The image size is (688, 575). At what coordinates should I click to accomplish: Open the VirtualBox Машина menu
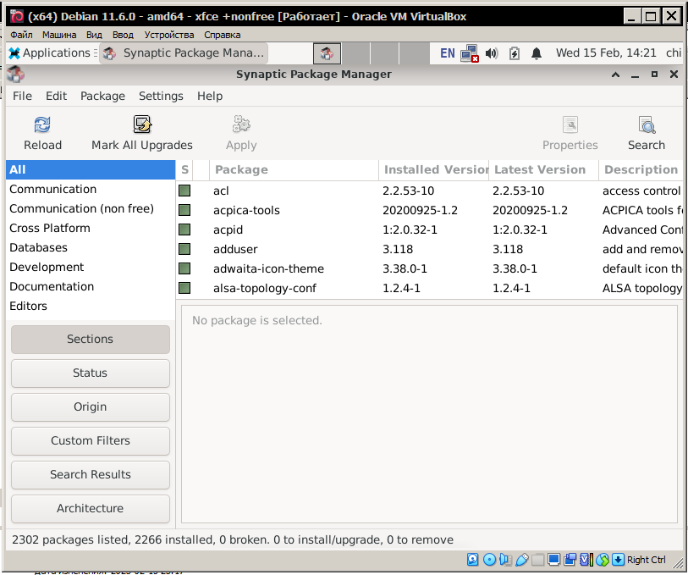[x=59, y=35]
